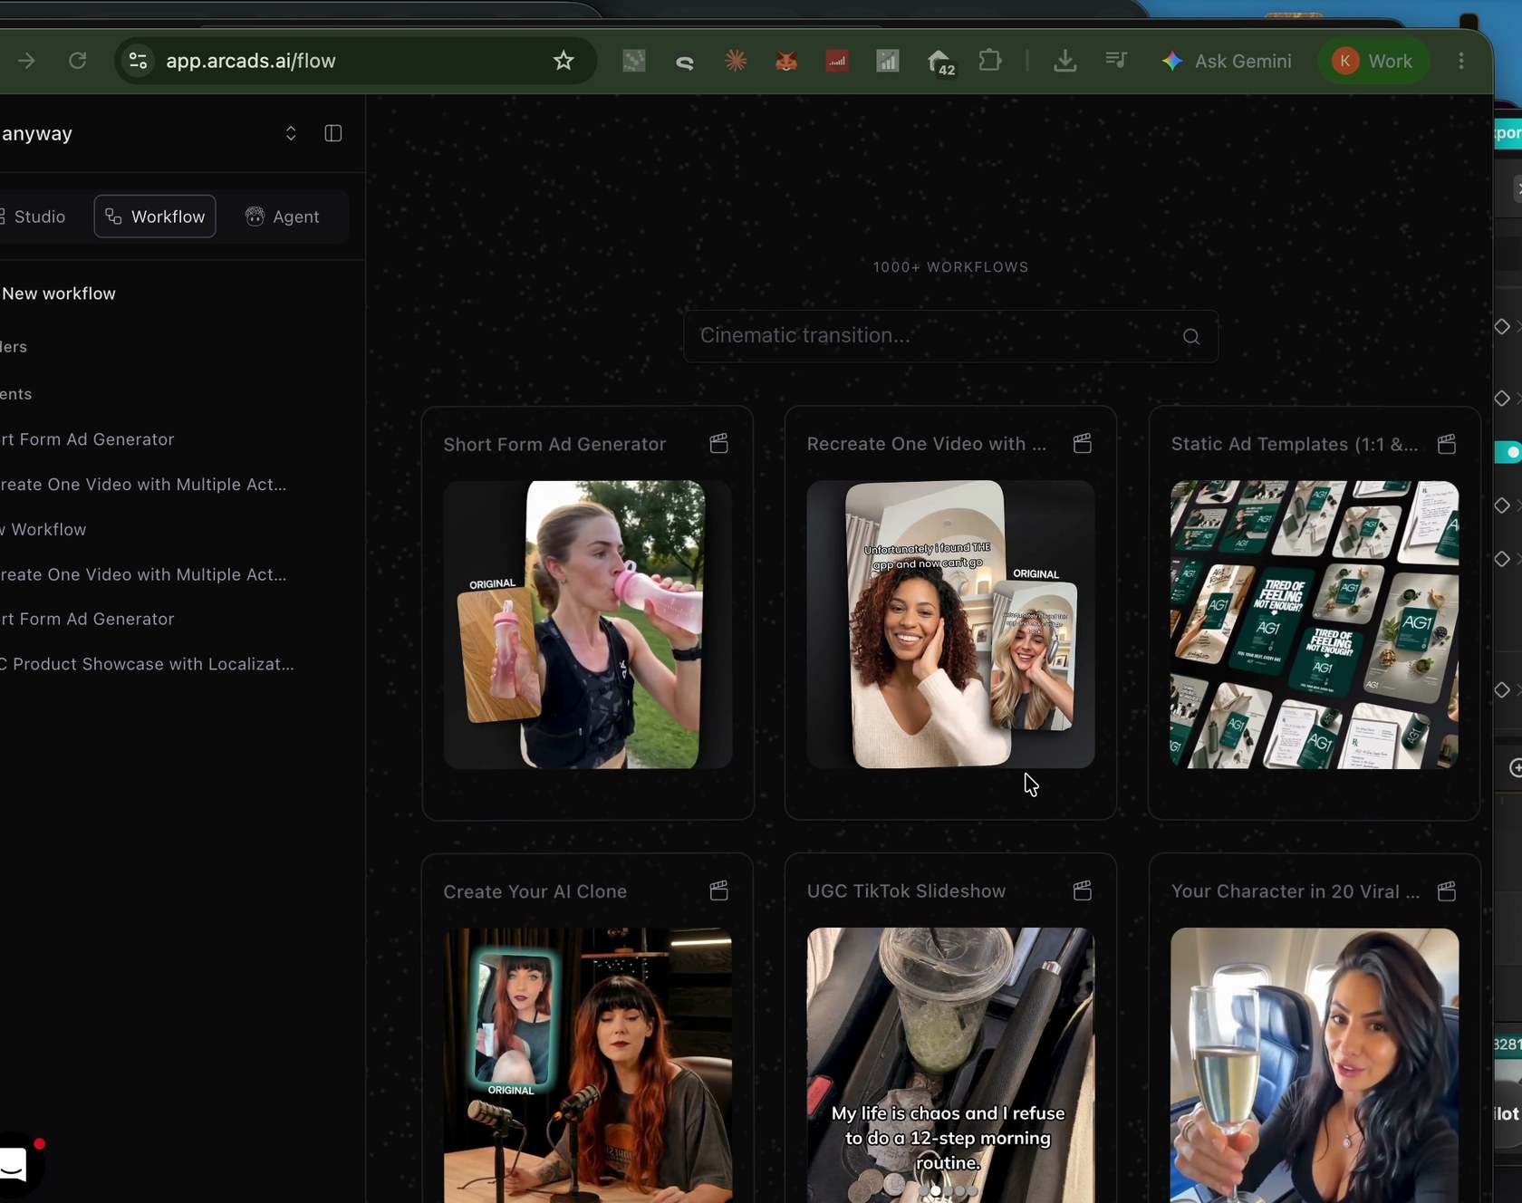
Task: Click the browser forward arrow
Action: (26, 61)
